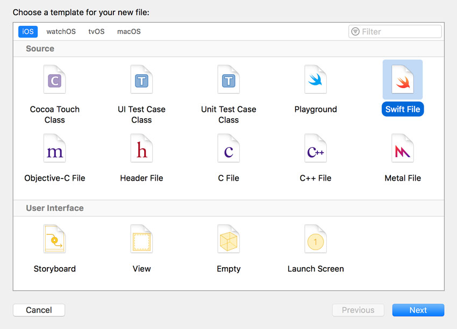
Task: Click the "Playground" label
Action: 316,109
